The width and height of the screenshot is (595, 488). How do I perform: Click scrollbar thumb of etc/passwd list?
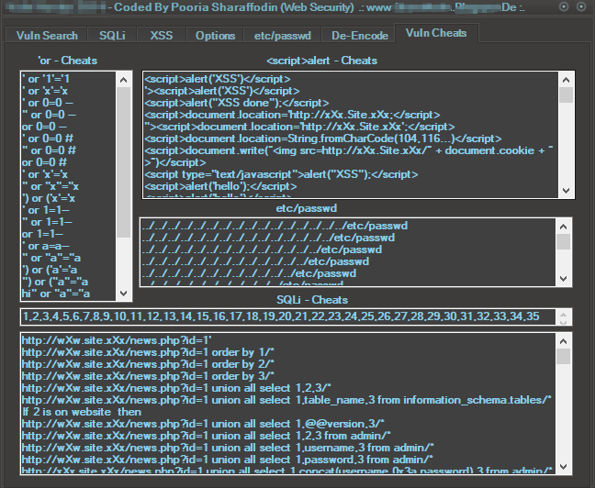pyautogui.click(x=564, y=242)
